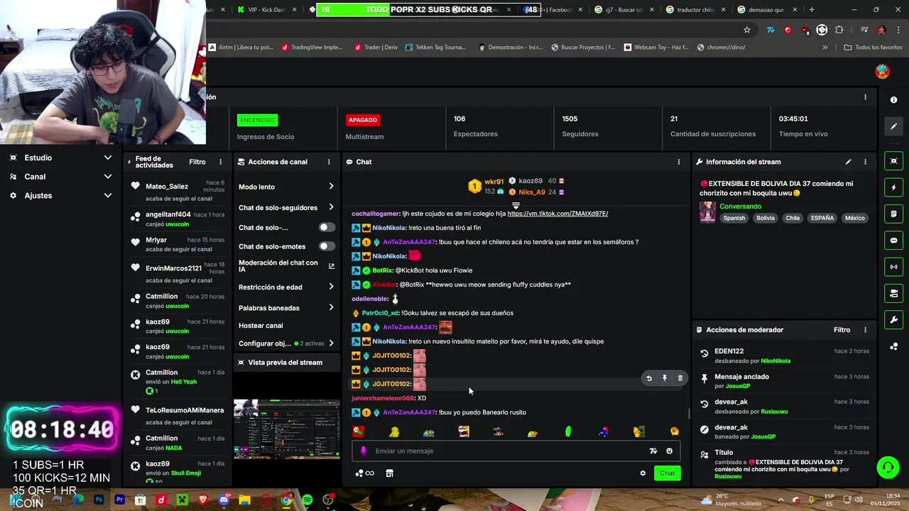Open Filtro dropdown in Acciones de moderador
909x511 pixels.
pos(842,330)
